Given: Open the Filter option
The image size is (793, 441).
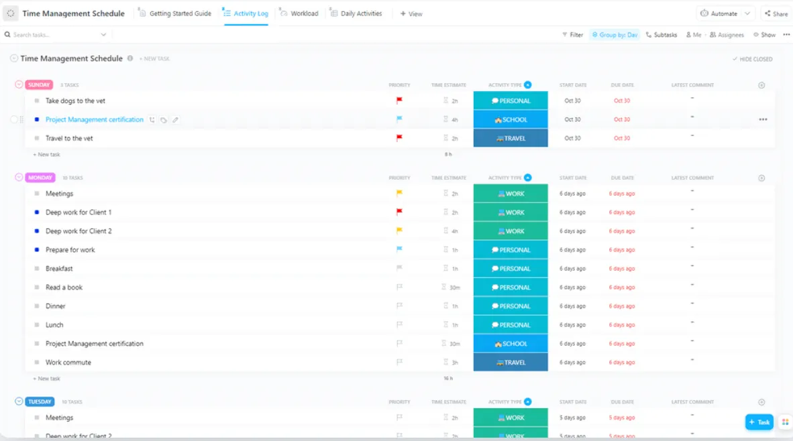Looking at the screenshot, I should [x=572, y=35].
